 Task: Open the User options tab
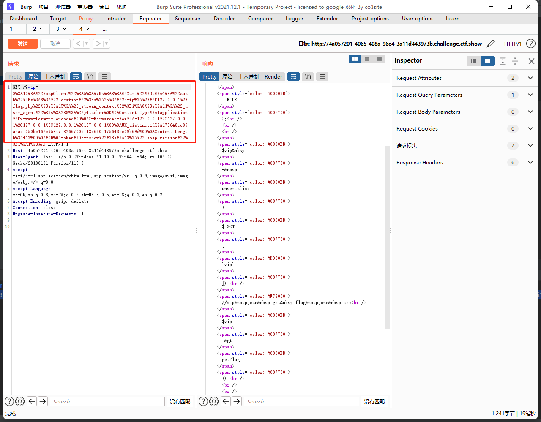418,19
